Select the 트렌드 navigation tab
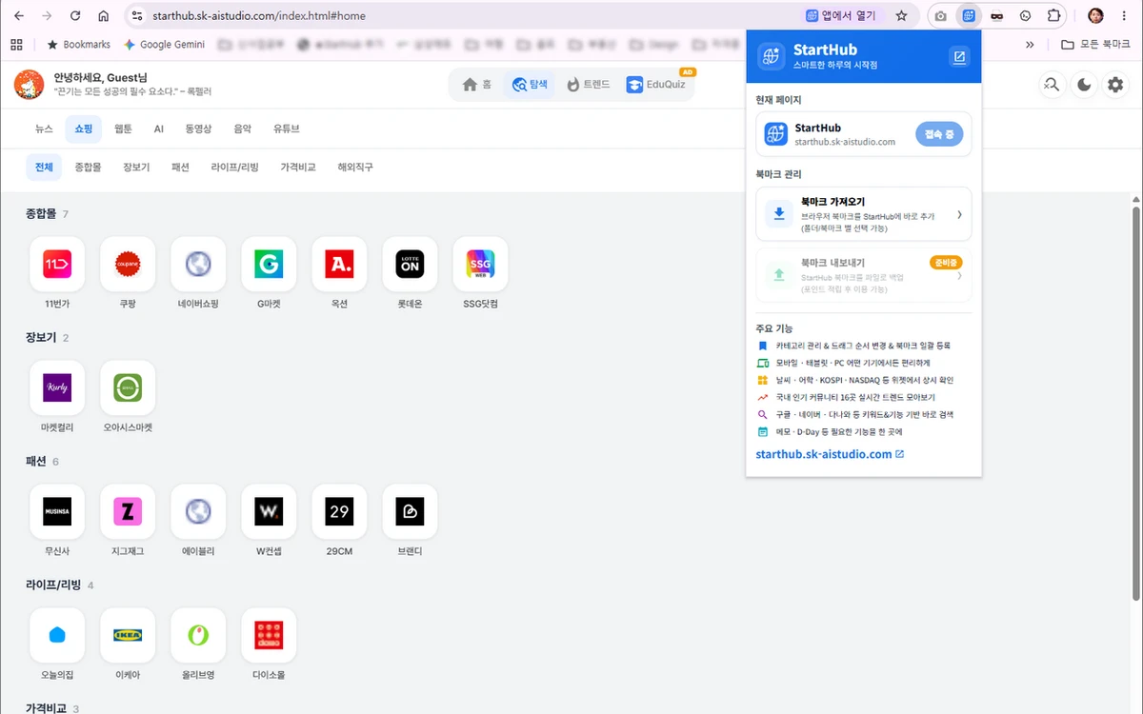 point(588,85)
